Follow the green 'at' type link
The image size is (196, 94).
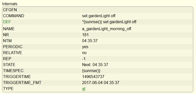tap(84, 89)
